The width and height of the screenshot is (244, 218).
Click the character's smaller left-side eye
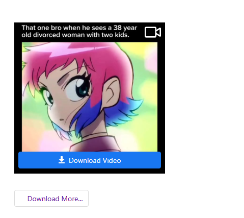48,97
